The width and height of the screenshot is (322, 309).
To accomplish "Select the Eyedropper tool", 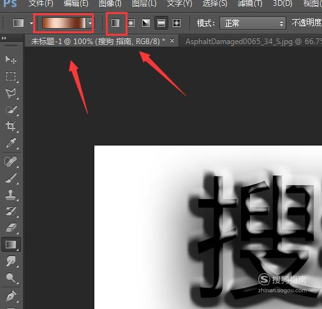I will [11, 143].
